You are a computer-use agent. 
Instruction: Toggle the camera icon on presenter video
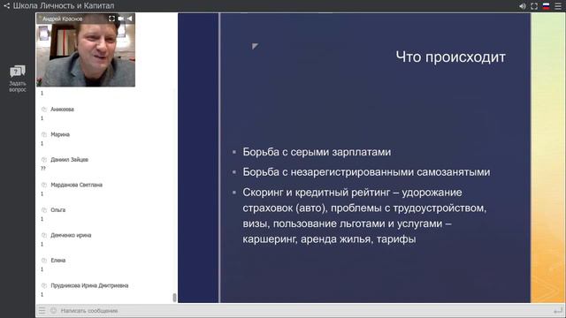(121, 19)
